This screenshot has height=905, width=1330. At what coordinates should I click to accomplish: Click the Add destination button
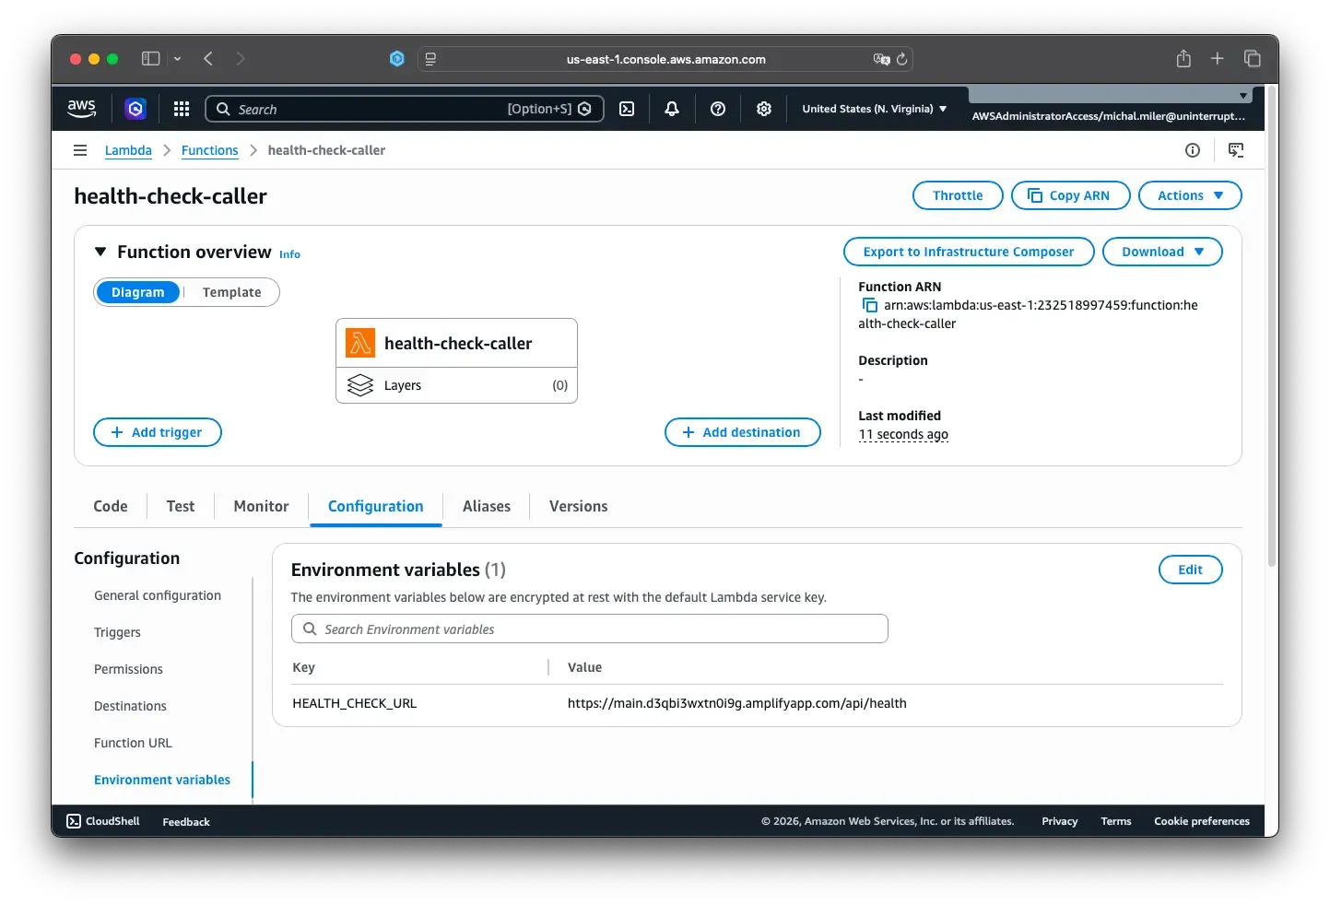(x=743, y=432)
